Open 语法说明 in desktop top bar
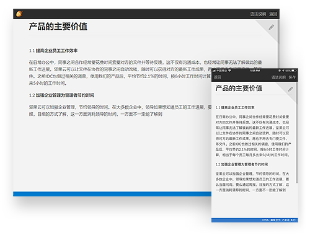310x238 pixels. click(258, 14)
